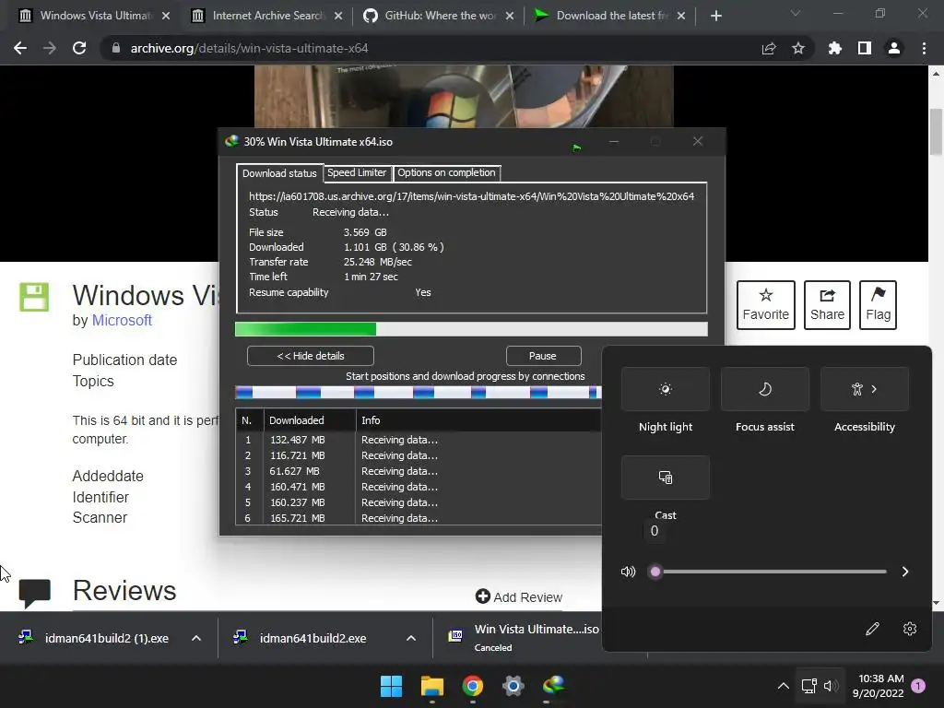Screen dimensions: 944x708
Task: Click the network icon in the system tray
Action: (809, 686)
